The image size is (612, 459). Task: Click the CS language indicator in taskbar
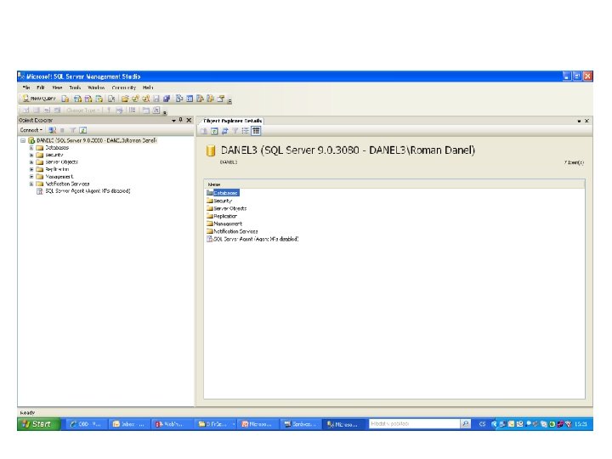coord(482,424)
